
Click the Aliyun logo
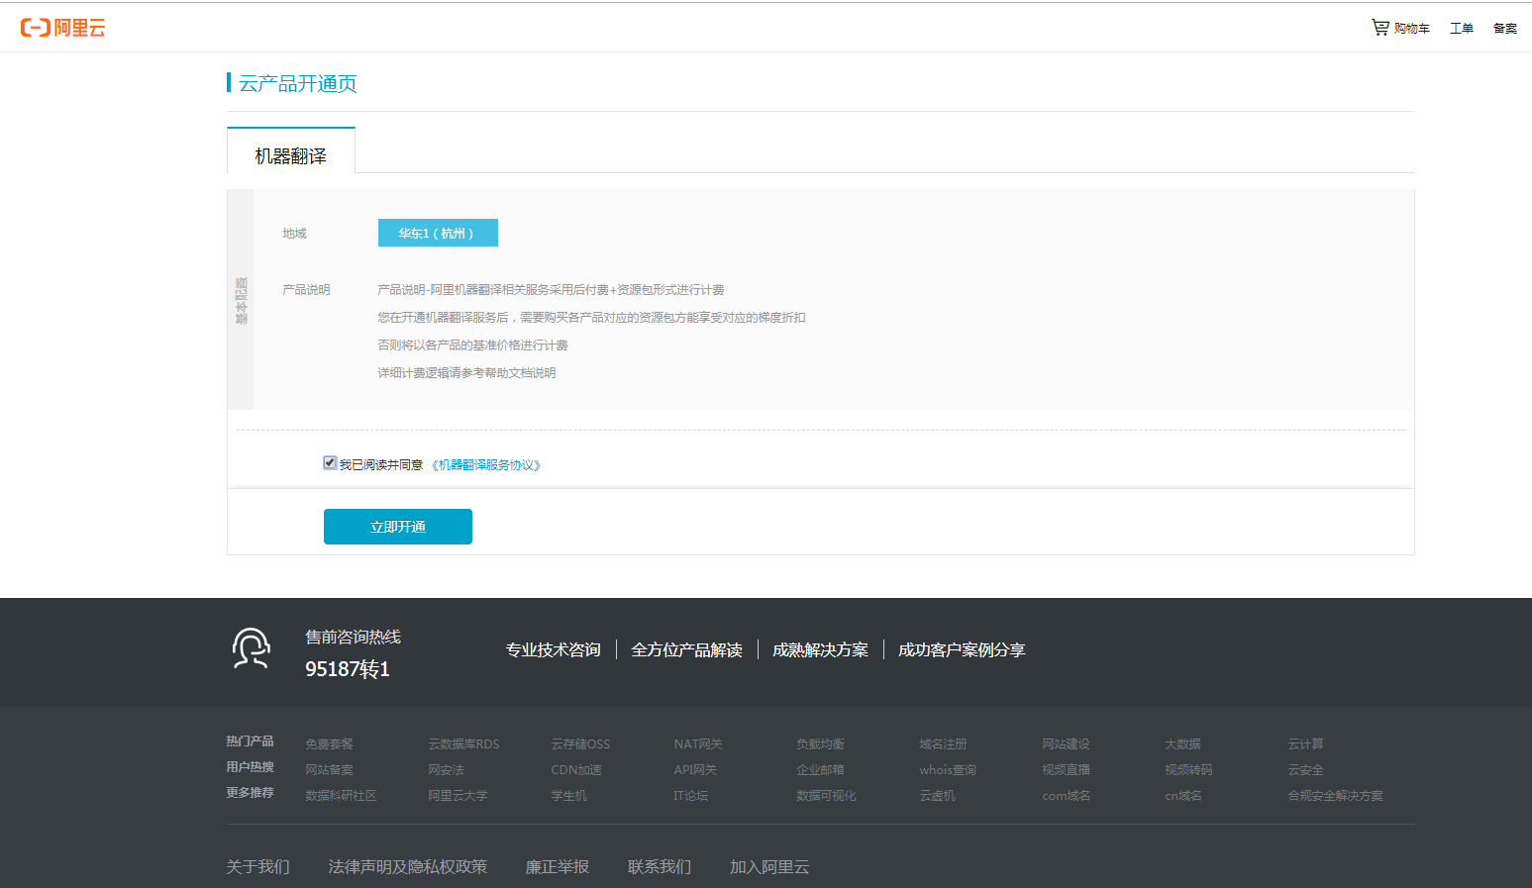pyautogui.click(x=62, y=28)
